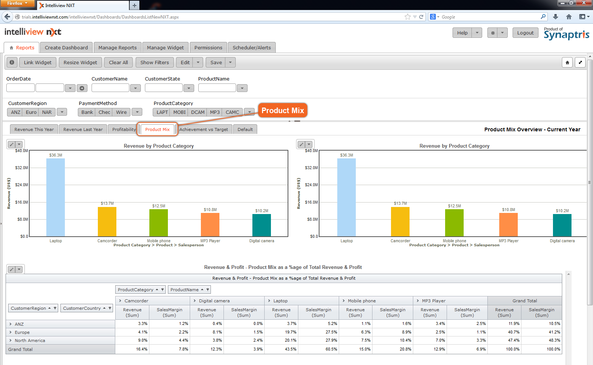This screenshot has height=365, width=593.
Task: Open the Manage Reports tab
Action: (117, 48)
